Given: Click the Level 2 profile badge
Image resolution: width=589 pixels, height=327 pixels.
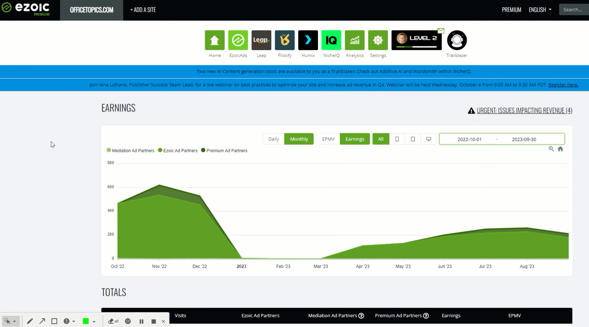Looking at the screenshot, I should [416, 40].
